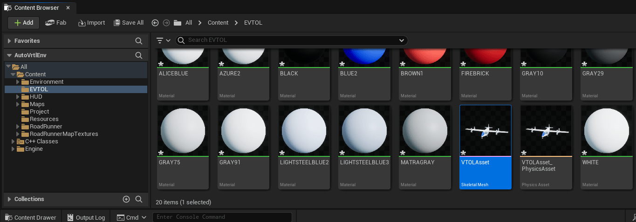Click the Enter Console Command field
This screenshot has height=222, width=636.
click(x=223, y=217)
